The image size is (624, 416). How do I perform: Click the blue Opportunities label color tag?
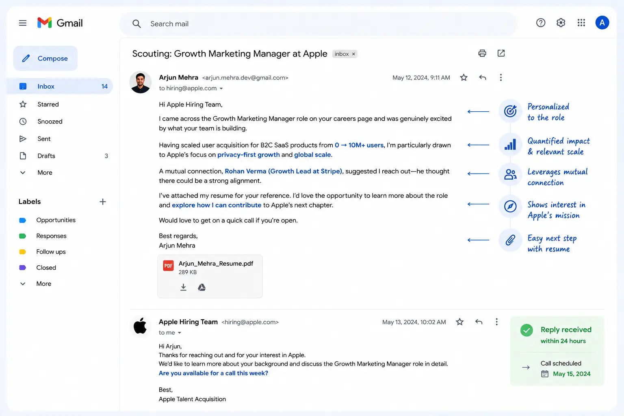[23, 220]
